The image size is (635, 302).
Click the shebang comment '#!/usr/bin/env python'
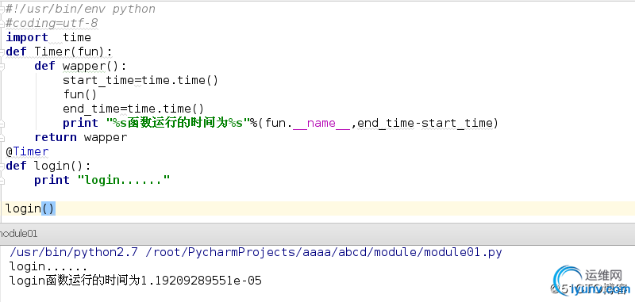point(80,9)
